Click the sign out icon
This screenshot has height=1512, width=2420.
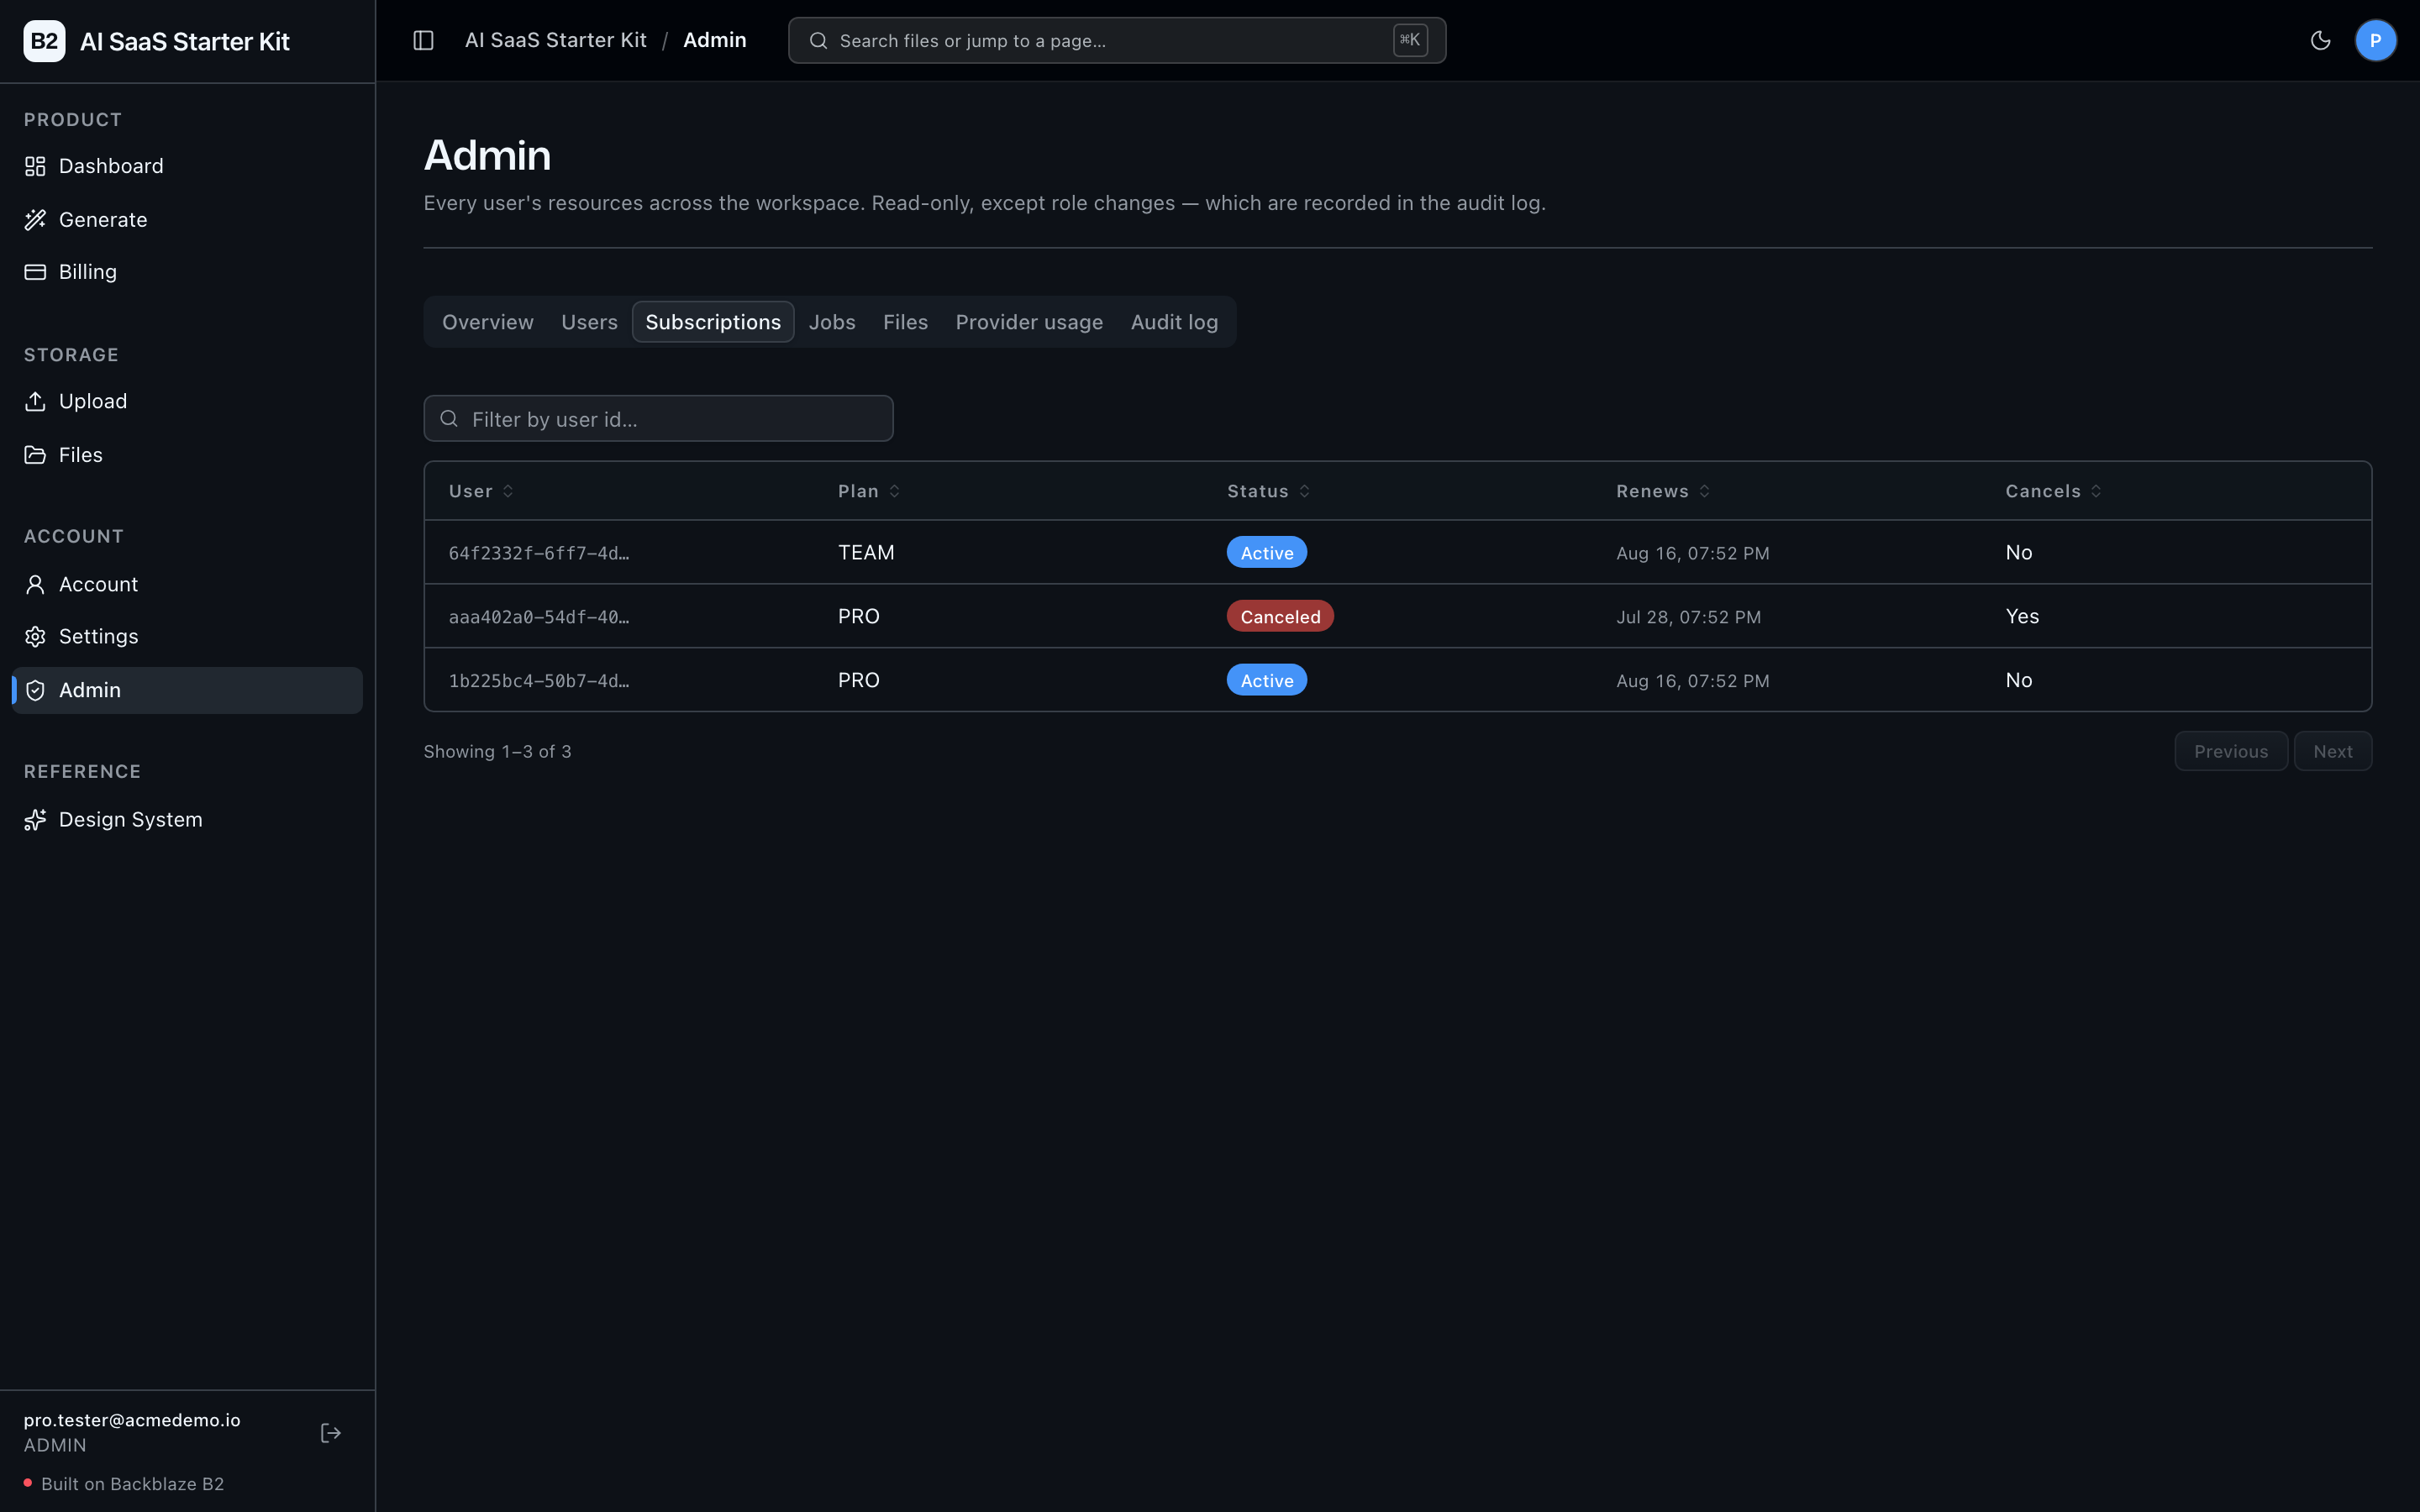click(331, 1433)
